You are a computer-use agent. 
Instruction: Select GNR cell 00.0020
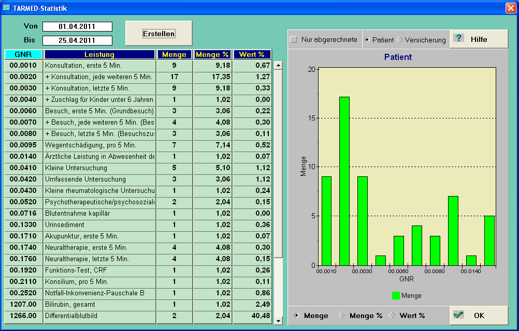coord(23,77)
